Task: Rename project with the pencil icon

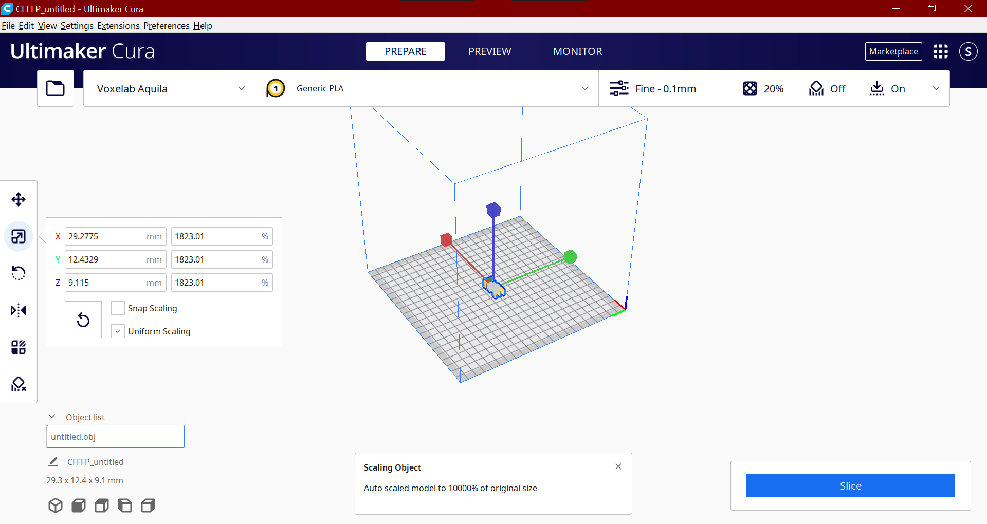Action: point(53,462)
